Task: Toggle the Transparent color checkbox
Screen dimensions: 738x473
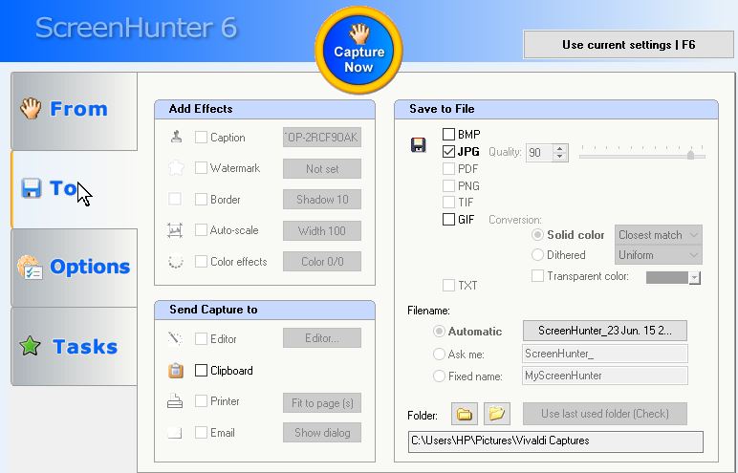Action: point(537,276)
